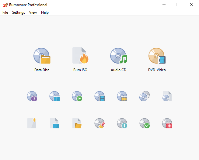The image size is (199, 160).
Task: Select the page icon with the Windows logo
Action: coord(54,123)
